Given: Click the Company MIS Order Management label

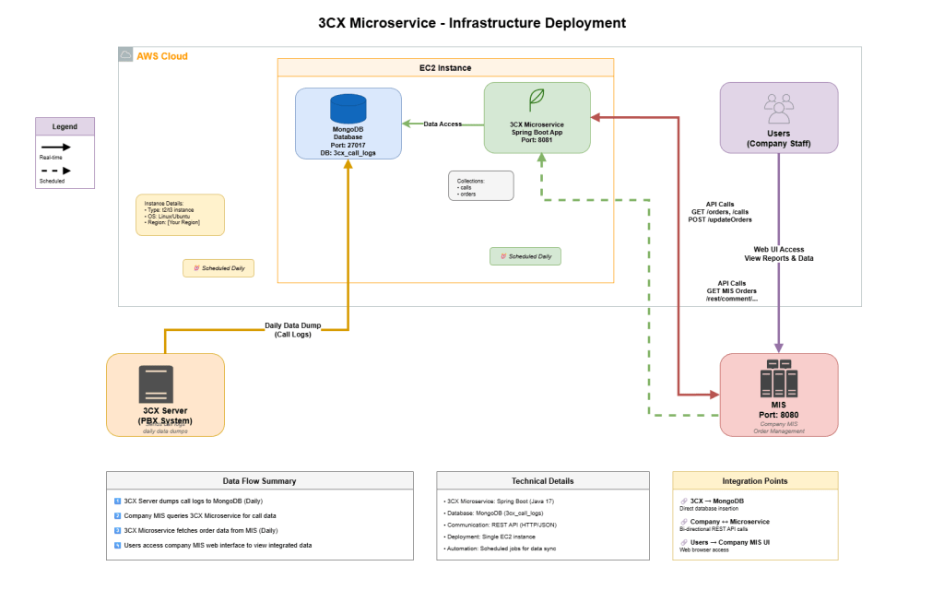Looking at the screenshot, I should click(x=779, y=424).
